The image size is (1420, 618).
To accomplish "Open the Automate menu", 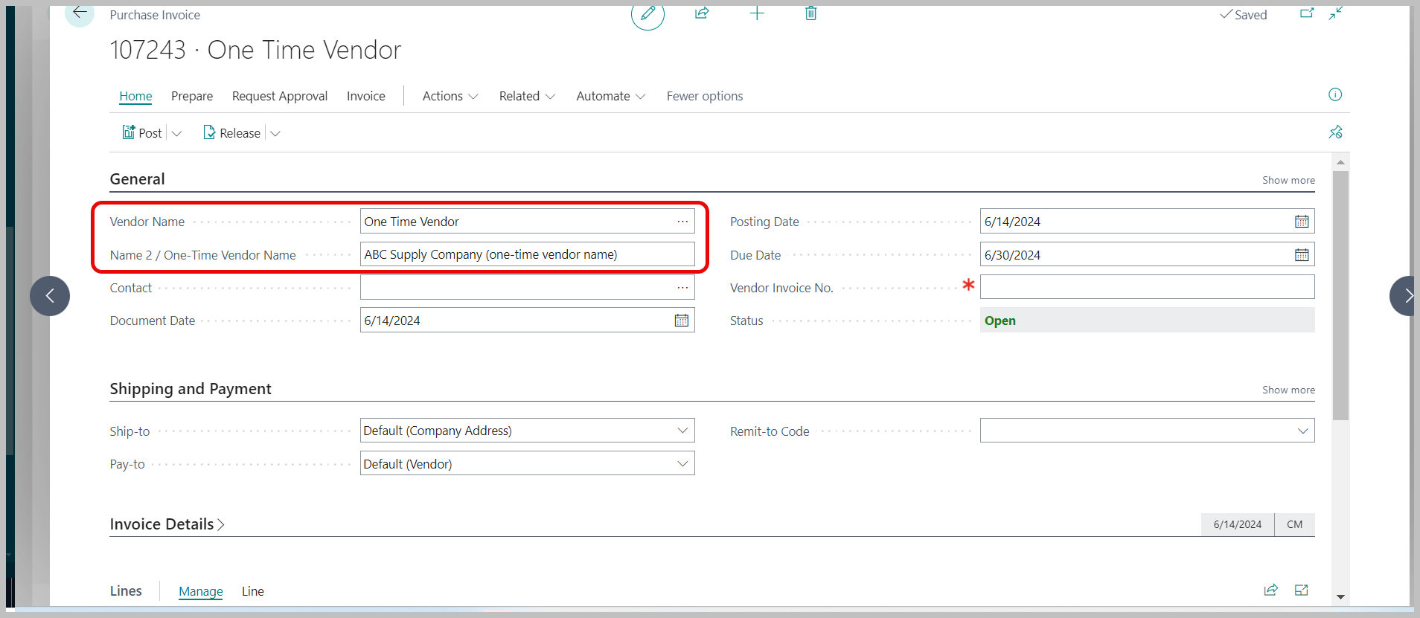I will click(x=610, y=96).
